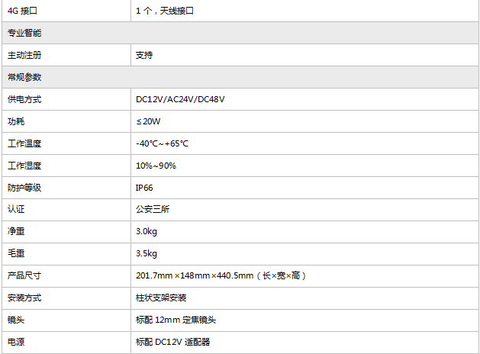Click the 供电方式 label
The width and height of the screenshot is (480, 354).
tap(24, 99)
